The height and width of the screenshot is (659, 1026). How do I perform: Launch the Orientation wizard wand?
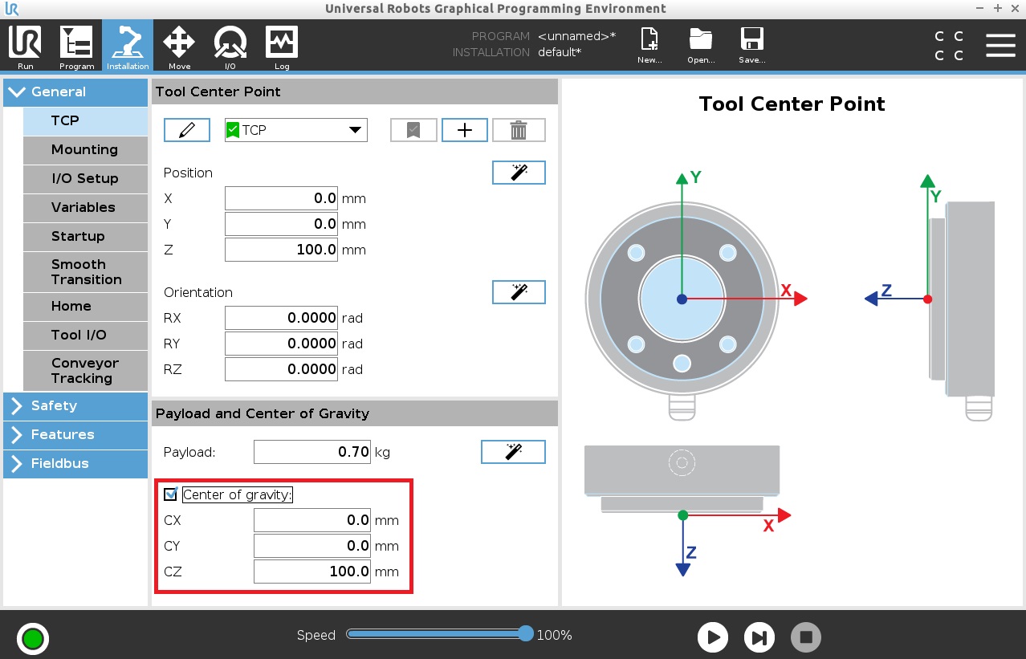519,292
